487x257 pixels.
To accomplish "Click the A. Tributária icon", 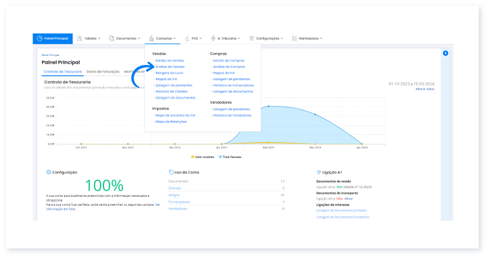I will pyautogui.click(x=213, y=38).
